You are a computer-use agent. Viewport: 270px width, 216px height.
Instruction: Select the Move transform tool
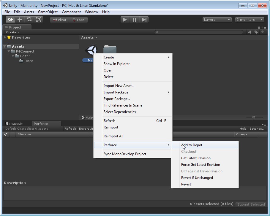(20, 20)
